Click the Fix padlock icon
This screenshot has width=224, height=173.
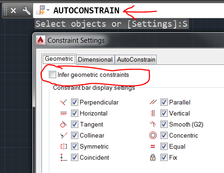coord(153,157)
